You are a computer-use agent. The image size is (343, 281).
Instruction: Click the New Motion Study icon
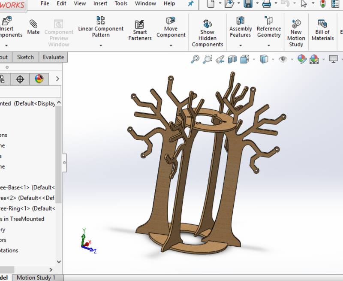click(296, 30)
